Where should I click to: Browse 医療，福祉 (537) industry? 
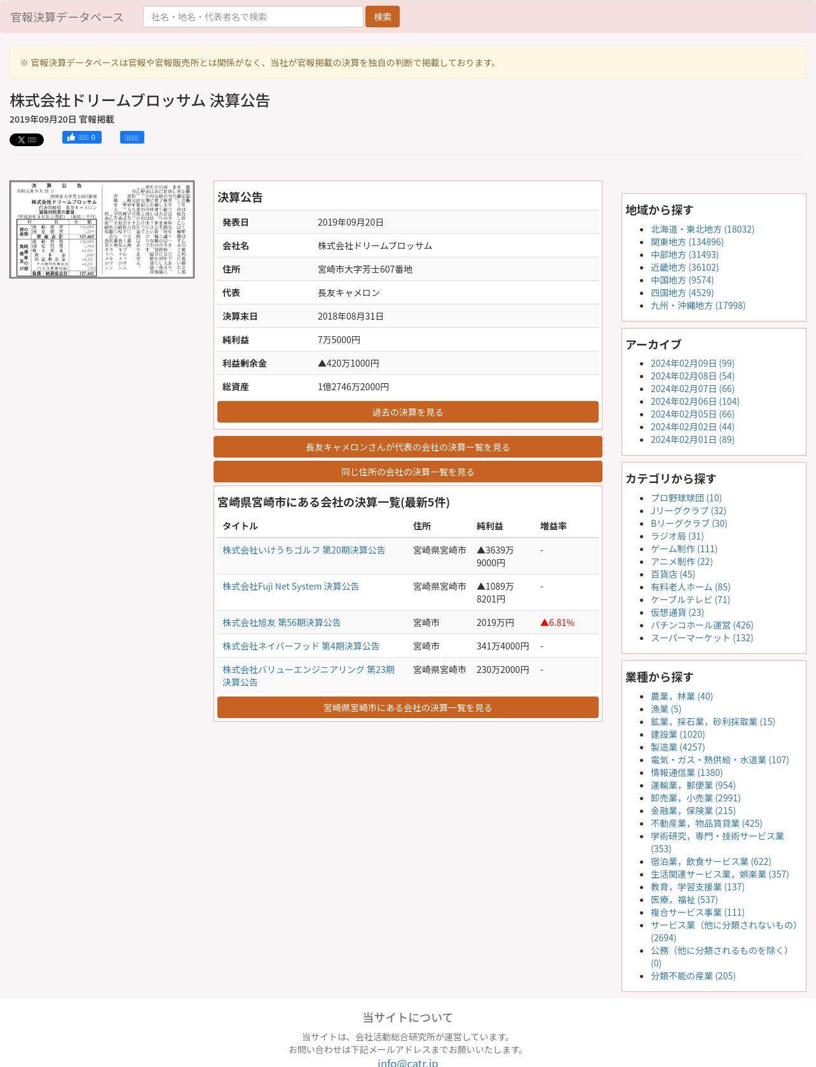tap(684, 900)
